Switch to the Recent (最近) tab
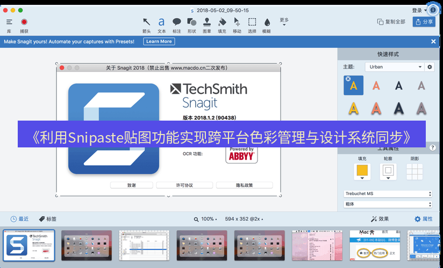The image size is (443, 268). (x=19, y=219)
